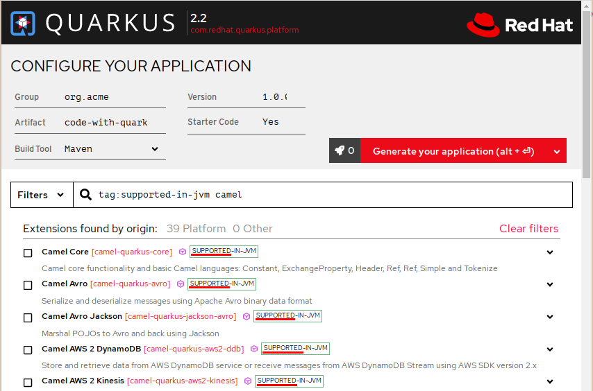Tick the Camel Avro checkbox
Screen dimensions: 593x391
28,285
